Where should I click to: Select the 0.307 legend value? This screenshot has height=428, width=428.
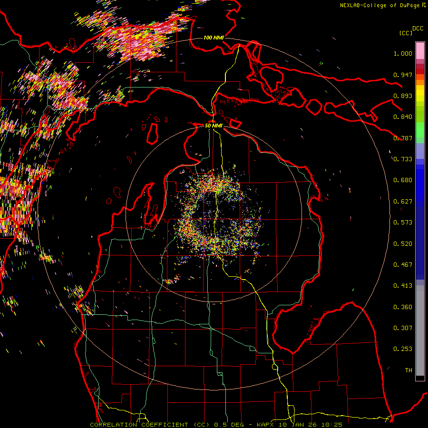point(403,328)
